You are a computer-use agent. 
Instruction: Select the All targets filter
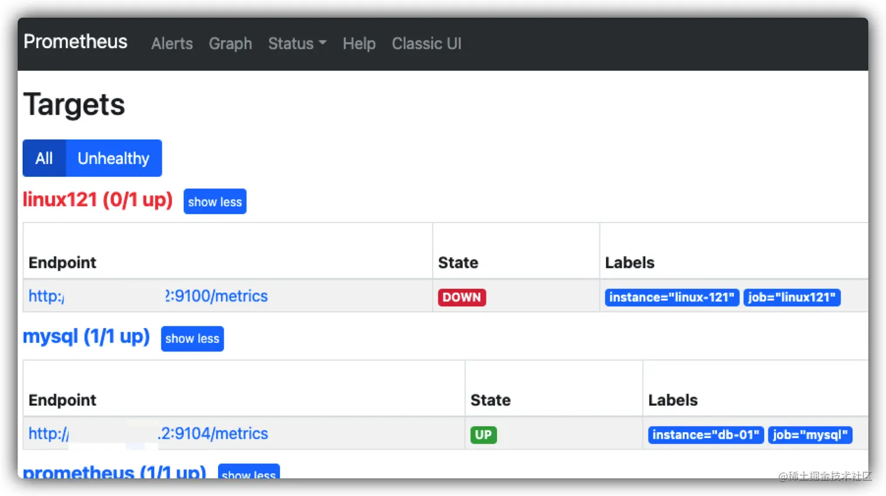(x=44, y=158)
